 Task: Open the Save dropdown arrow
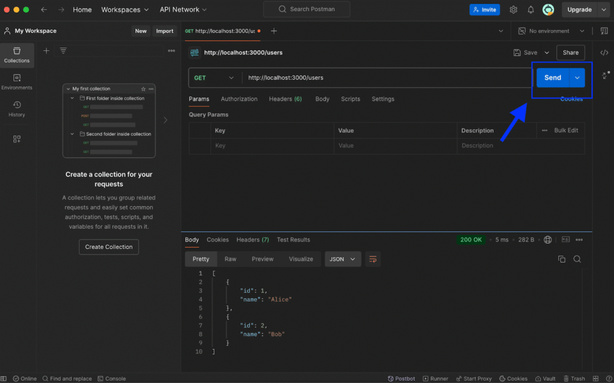click(x=546, y=53)
